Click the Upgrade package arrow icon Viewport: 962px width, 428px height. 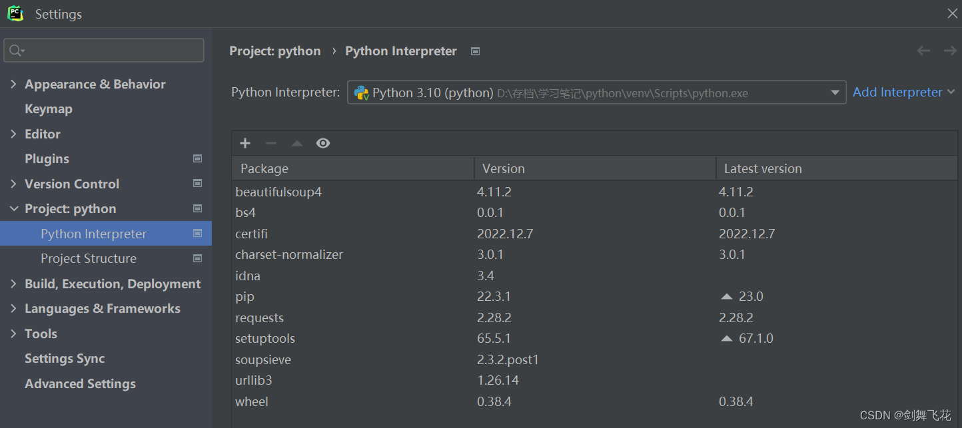point(296,142)
